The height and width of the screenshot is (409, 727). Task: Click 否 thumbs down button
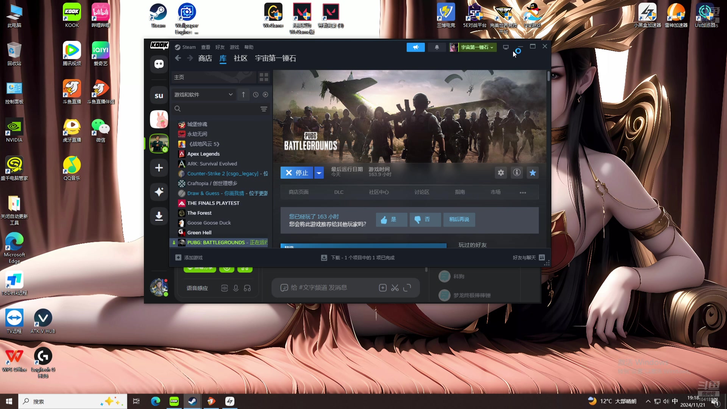tap(425, 220)
